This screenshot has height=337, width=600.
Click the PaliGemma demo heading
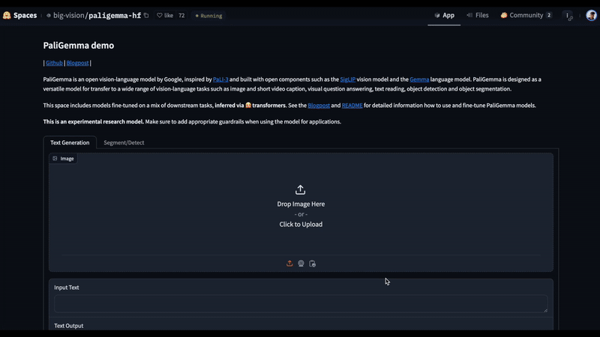pyautogui.click(x=79, y=45)
